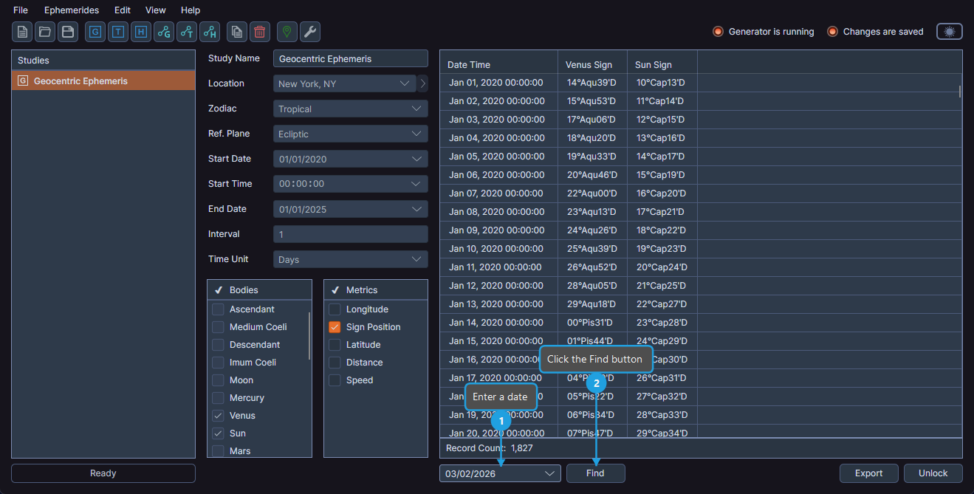Delete the study using the trash icon
The height and width of the screenshot is (494, 974).
coord(258,32)
